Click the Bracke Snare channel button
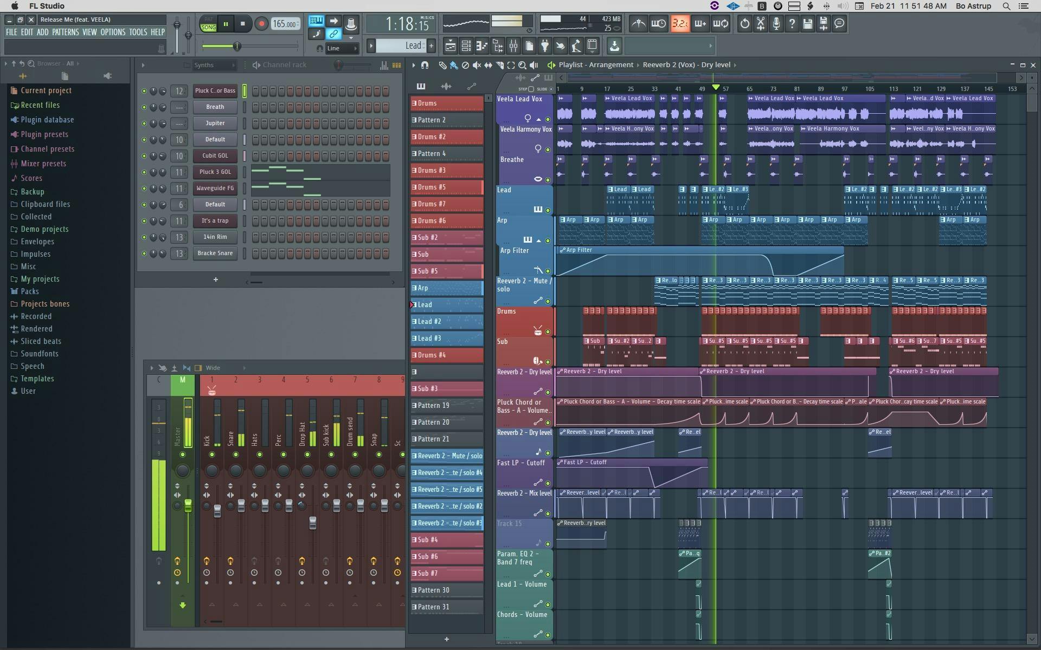This screenshot has width=1041, height=650. click(215, 253)
